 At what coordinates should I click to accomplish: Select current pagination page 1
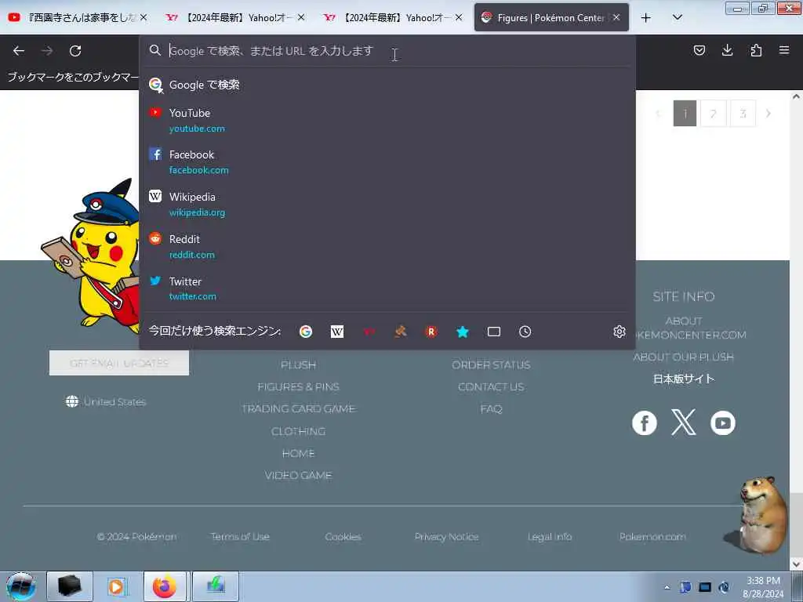(x=685, y=113)
